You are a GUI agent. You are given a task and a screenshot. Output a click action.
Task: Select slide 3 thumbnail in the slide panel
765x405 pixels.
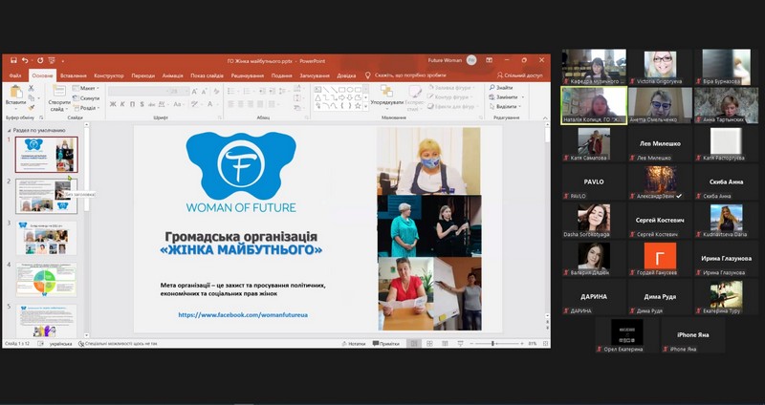click(46, 238)
